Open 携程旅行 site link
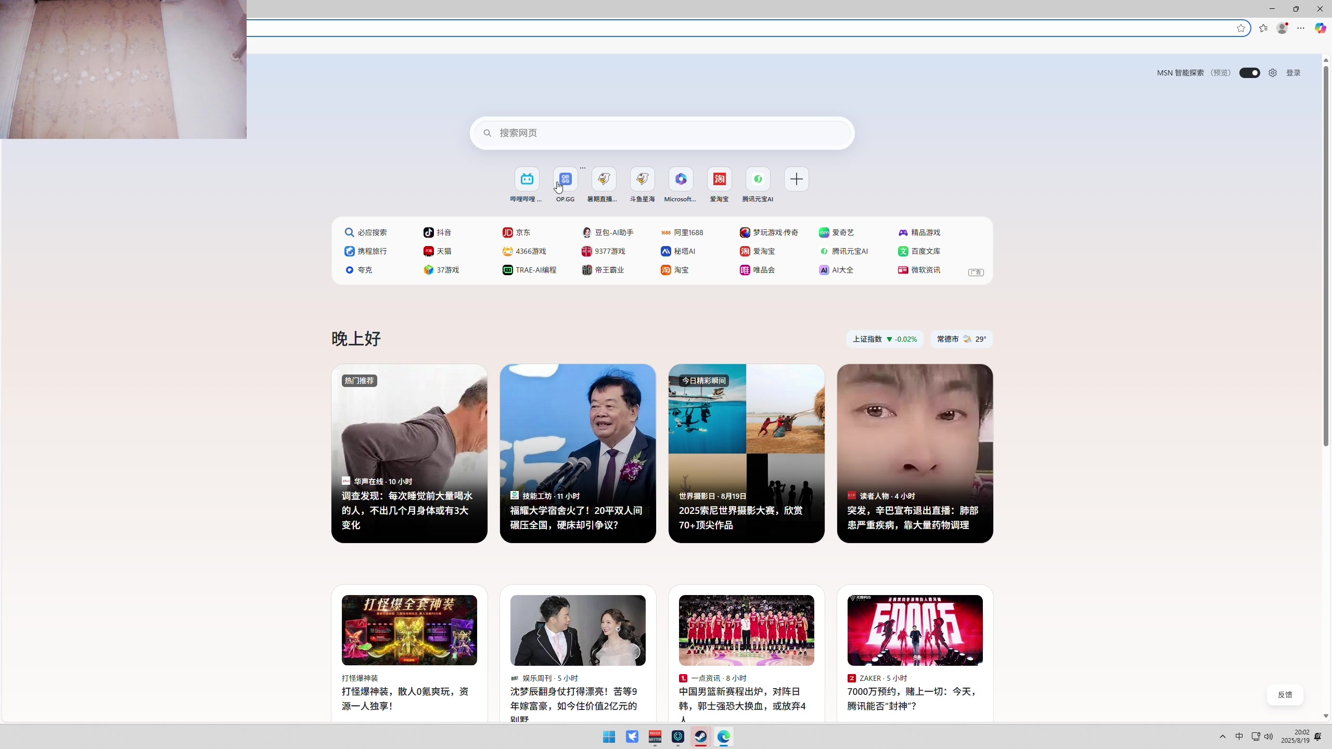The image size is (1332, 749). pos(365,251)
